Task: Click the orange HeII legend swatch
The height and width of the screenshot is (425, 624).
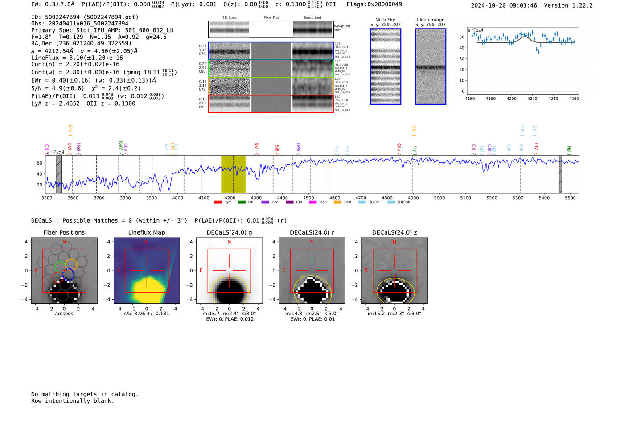Action: coord(337,202)
